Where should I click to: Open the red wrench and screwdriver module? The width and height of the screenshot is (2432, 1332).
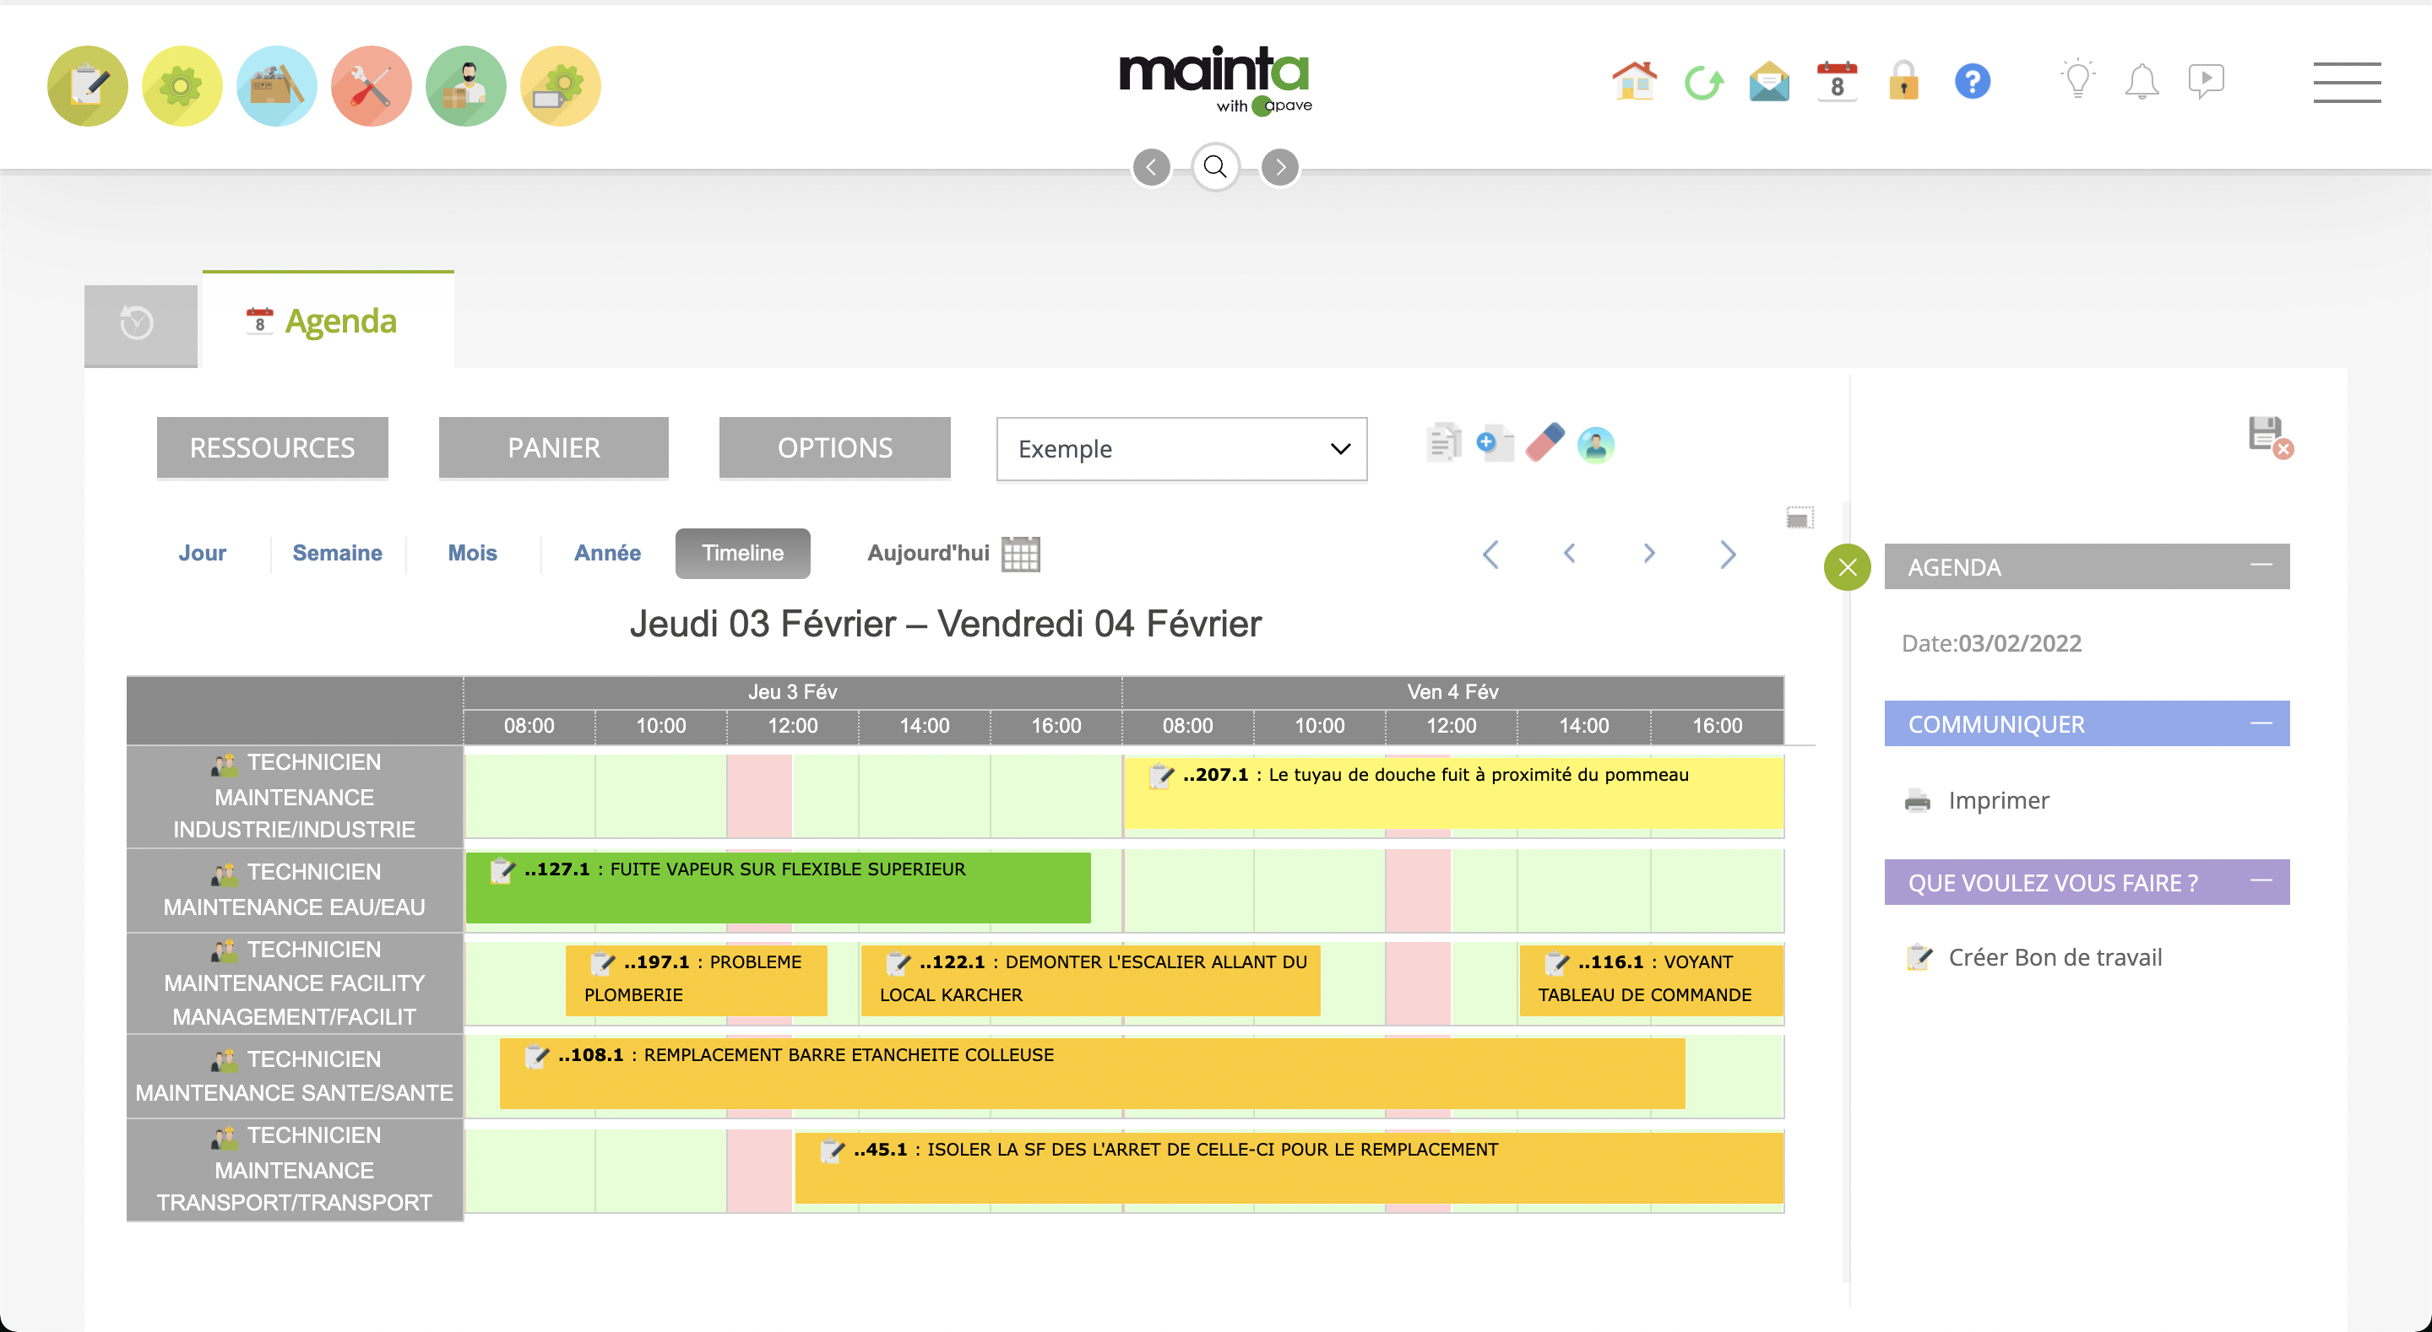point(371,86)
